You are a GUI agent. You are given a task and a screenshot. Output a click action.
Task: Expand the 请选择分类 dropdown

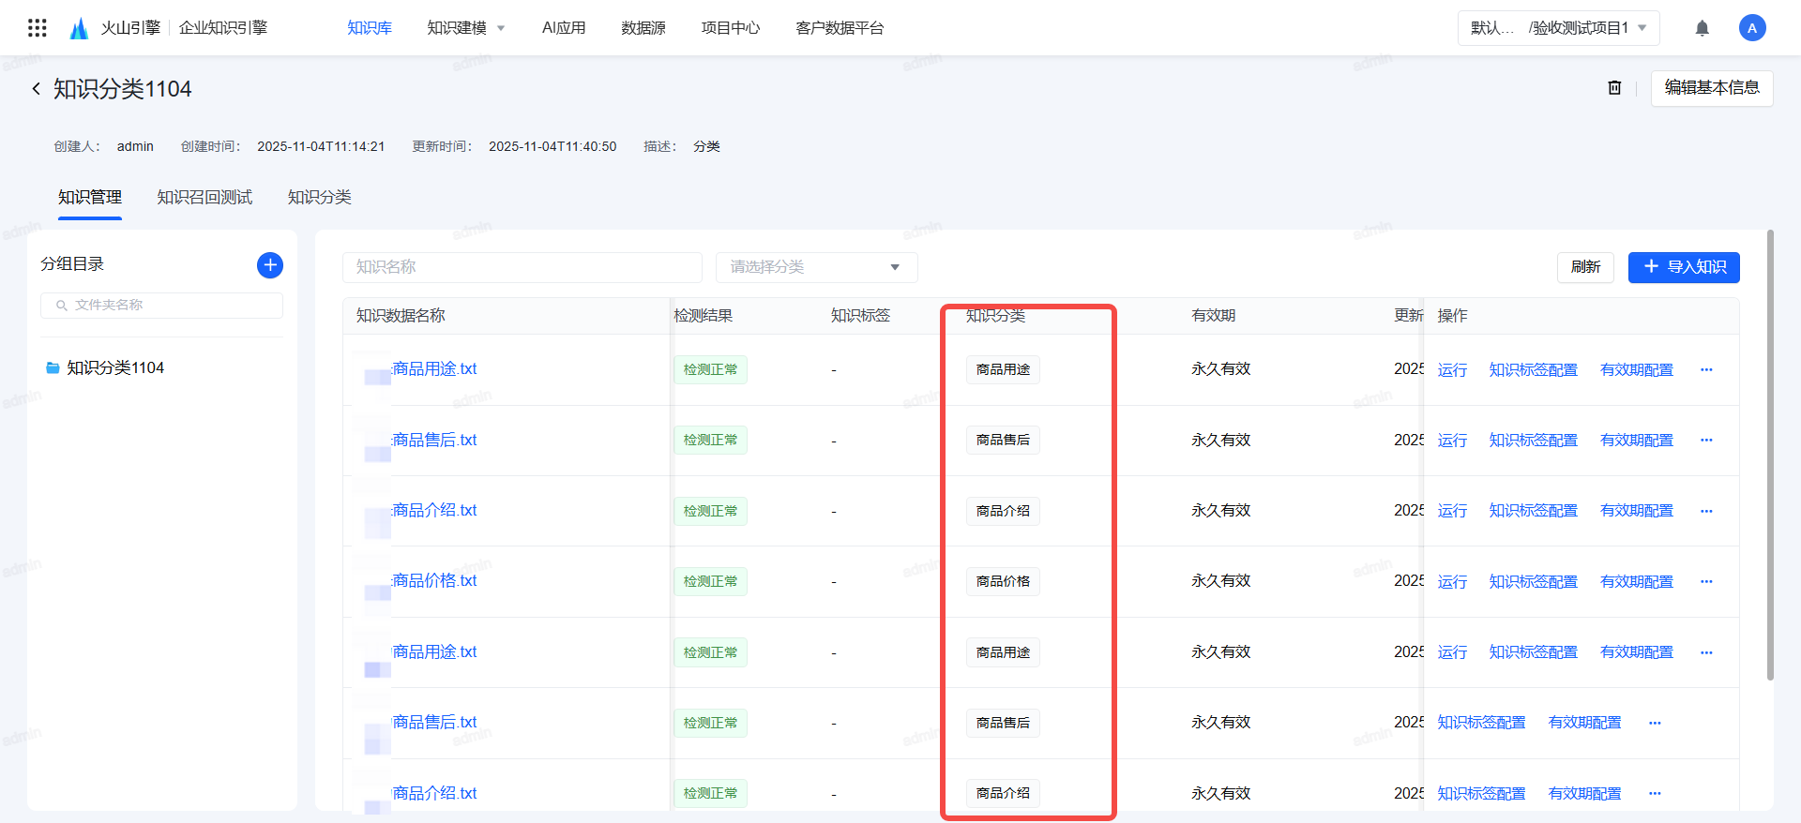tap(815, 267)
